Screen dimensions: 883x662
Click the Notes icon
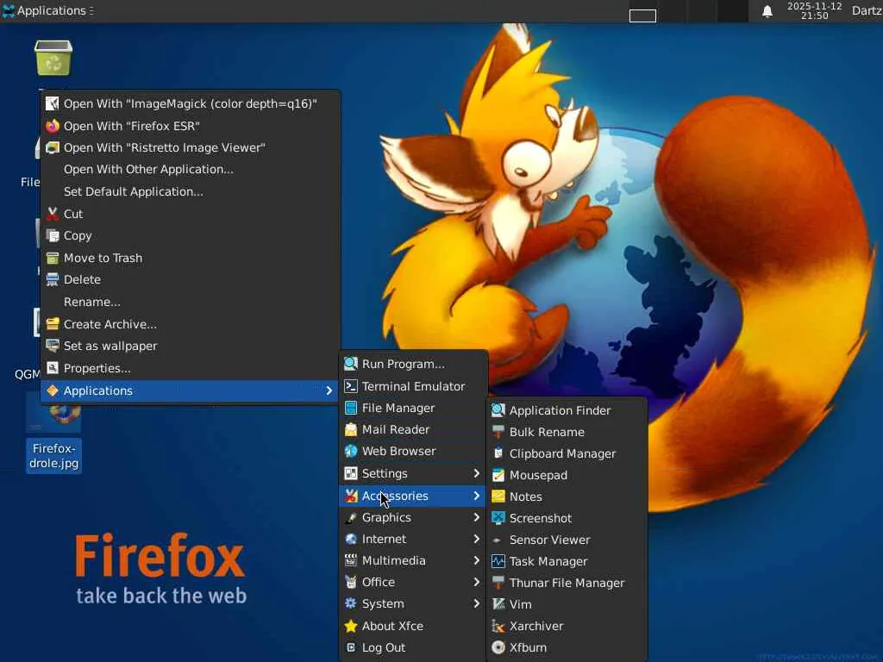(498, 496)
